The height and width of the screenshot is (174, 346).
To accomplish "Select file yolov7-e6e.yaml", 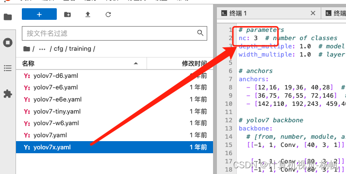I will coord(115,100).
